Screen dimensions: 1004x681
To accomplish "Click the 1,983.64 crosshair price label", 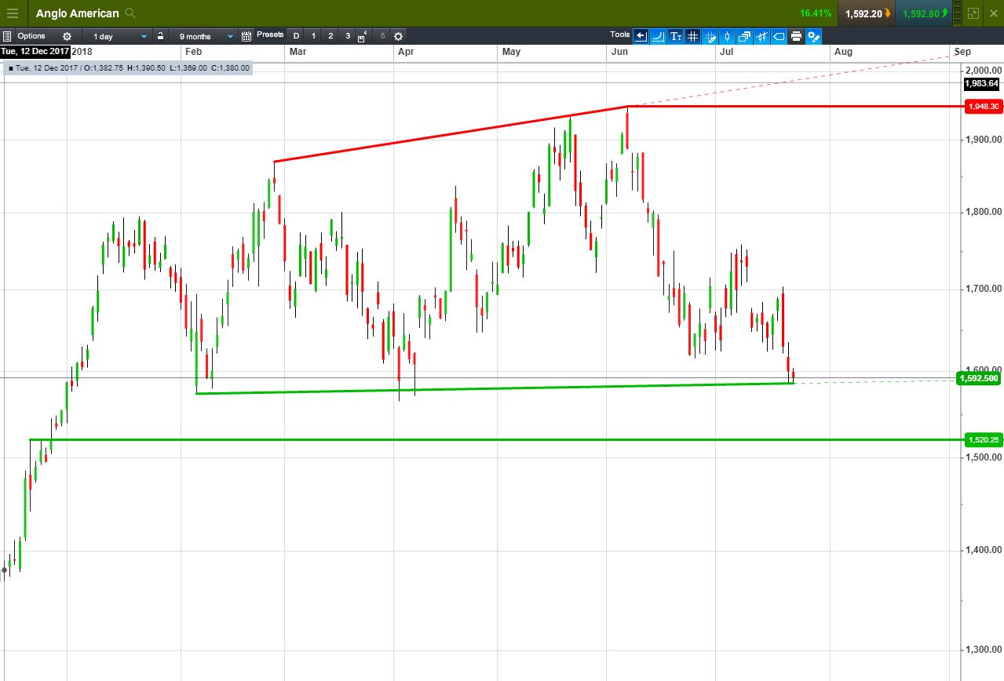I will pyautogui.click(x=983, y=83).
